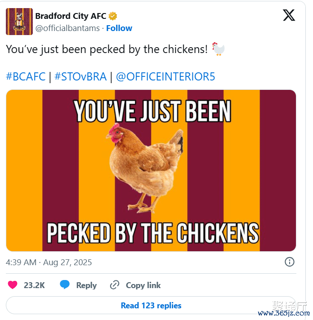
Task: Click the Reply text label
Action: tap(86, 285)
